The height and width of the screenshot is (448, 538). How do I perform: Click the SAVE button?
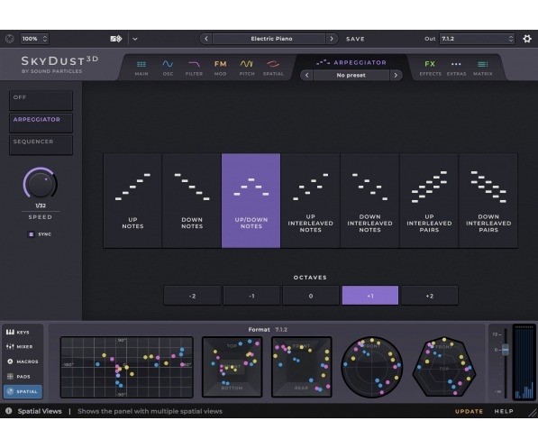[355, 39]
